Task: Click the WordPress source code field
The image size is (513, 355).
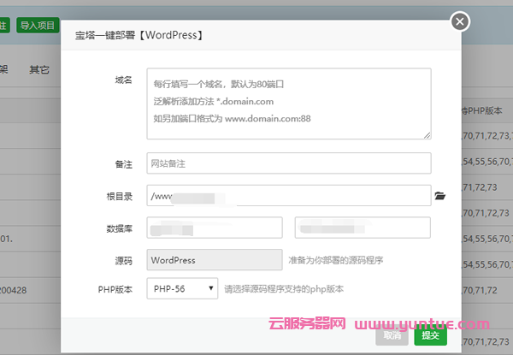Action: point(214,260)
